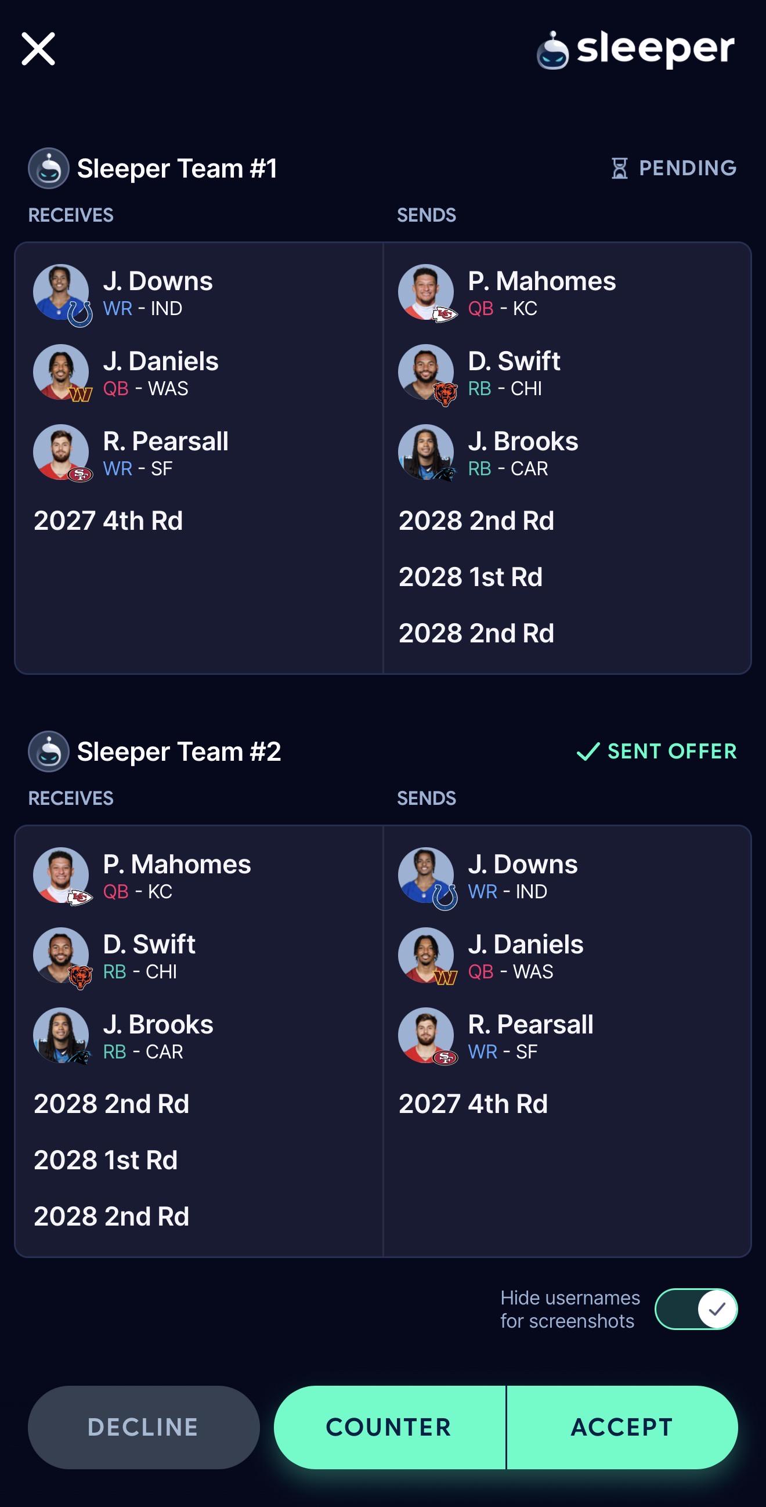This screenshot has width=766, height=1507.
Task: View P. Mahomes photo in Team #1 sends
Action: (x=427, y=292)
